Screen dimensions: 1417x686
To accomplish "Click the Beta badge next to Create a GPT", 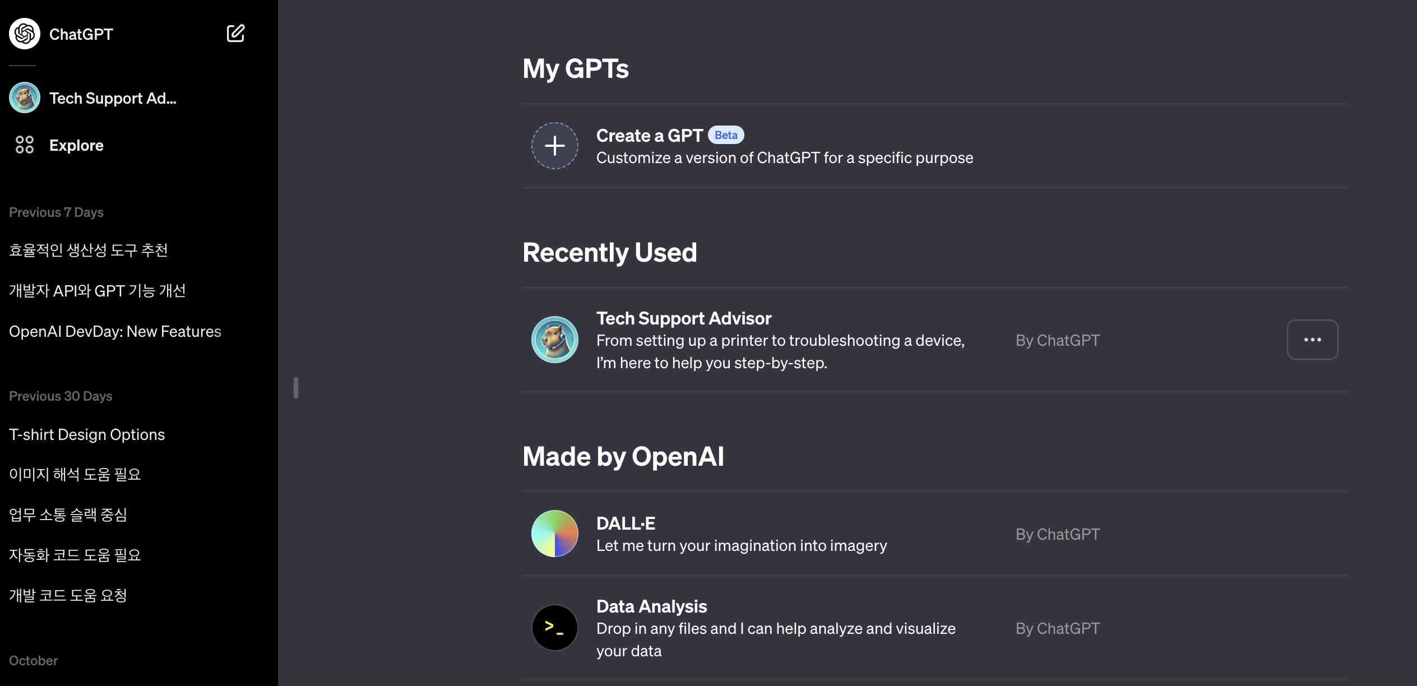I will (x=726, y=136).
